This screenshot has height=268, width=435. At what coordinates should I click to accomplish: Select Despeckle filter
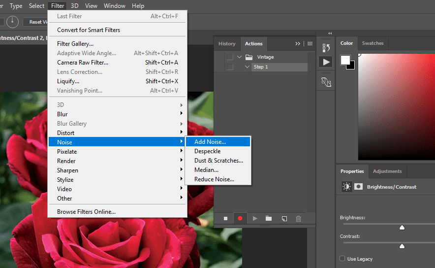(x=218, y=151)
